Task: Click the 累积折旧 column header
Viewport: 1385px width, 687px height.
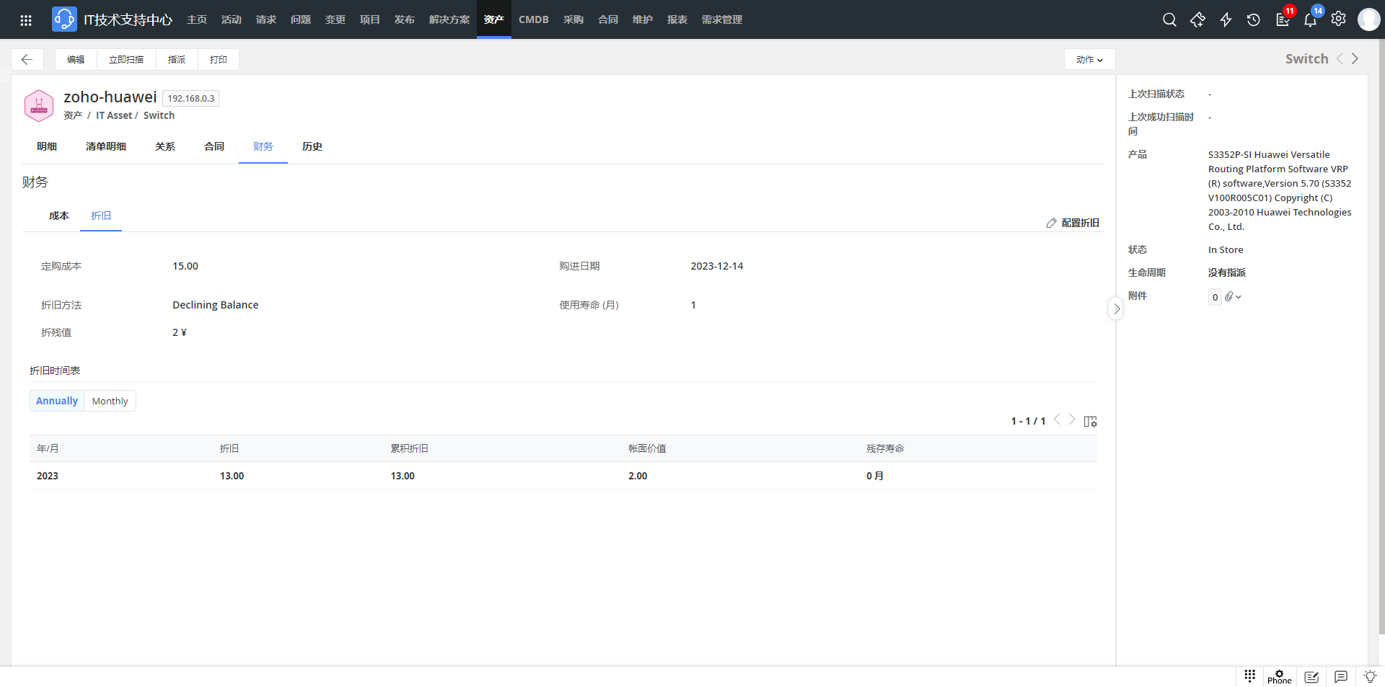Action: pos(410,448)
